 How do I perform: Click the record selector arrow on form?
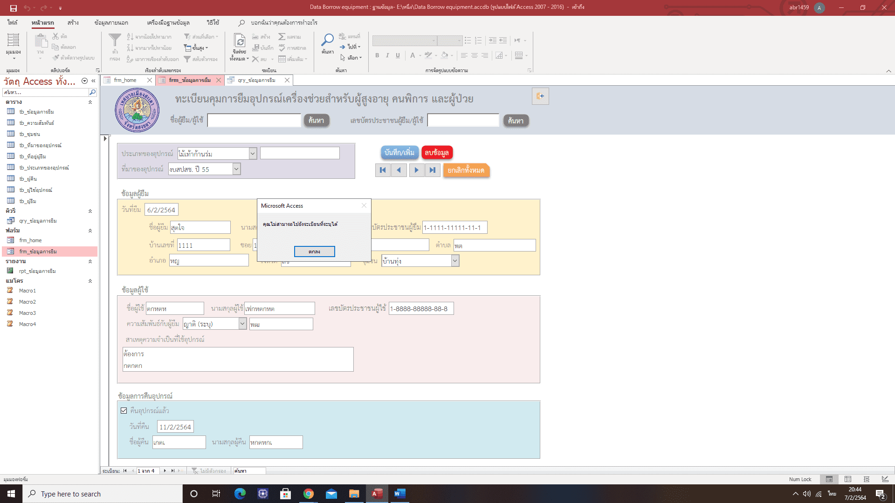click(105, 138)
